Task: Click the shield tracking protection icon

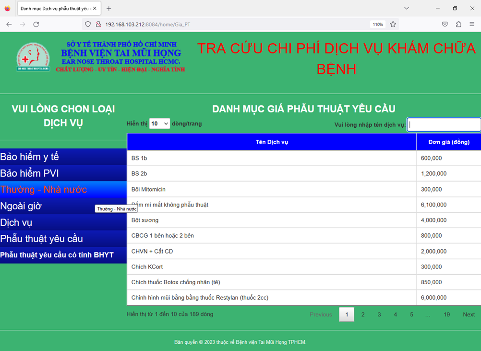Action: click(x=88, y=24)
